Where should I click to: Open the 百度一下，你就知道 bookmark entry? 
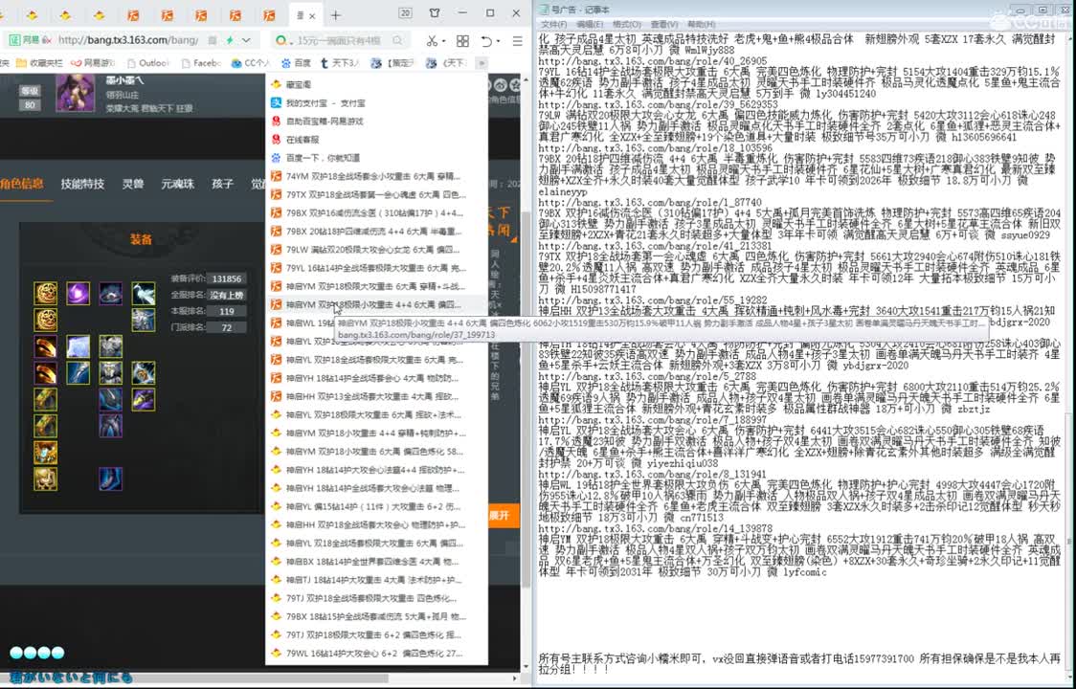pos(323,158)
